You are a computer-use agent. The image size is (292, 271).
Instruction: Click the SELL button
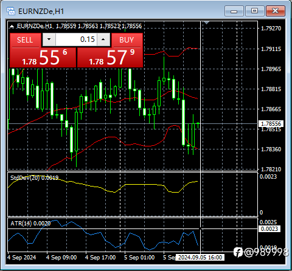coord(24,40)
